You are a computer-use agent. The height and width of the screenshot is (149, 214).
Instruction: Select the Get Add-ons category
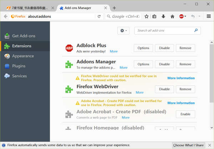(24, 36)
